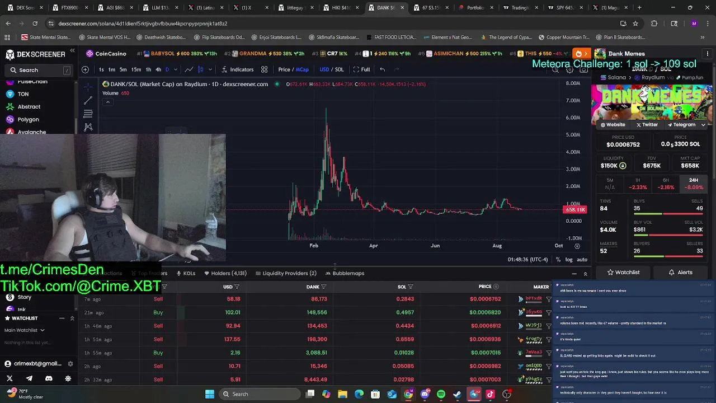This screenshot has width=716, height=403.
Task: Collapse the left sidebar with chevrons
Action: [x=72, y=51]
